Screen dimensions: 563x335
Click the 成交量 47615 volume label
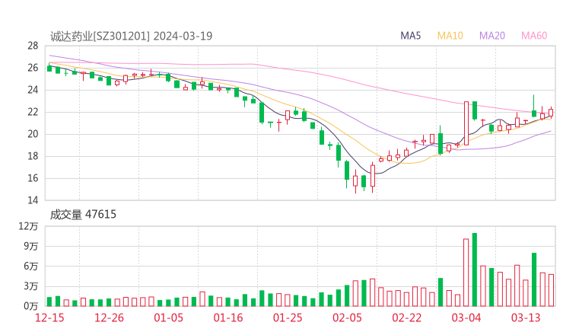click(83, 215)
